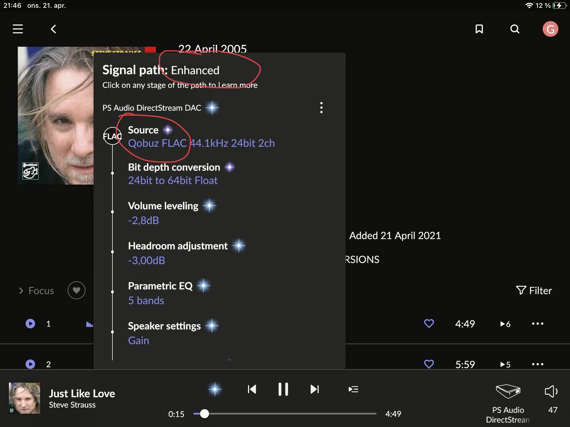Open the three-dot menu for track 1

click(538, 324)
